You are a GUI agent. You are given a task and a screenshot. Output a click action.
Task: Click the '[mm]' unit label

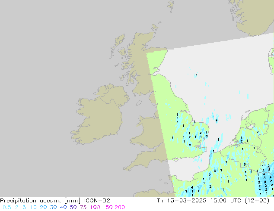pos(72,201)
